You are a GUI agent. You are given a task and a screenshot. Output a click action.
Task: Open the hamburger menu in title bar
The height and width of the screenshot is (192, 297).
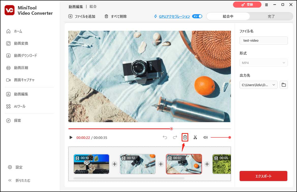click(x=267, y=5)
